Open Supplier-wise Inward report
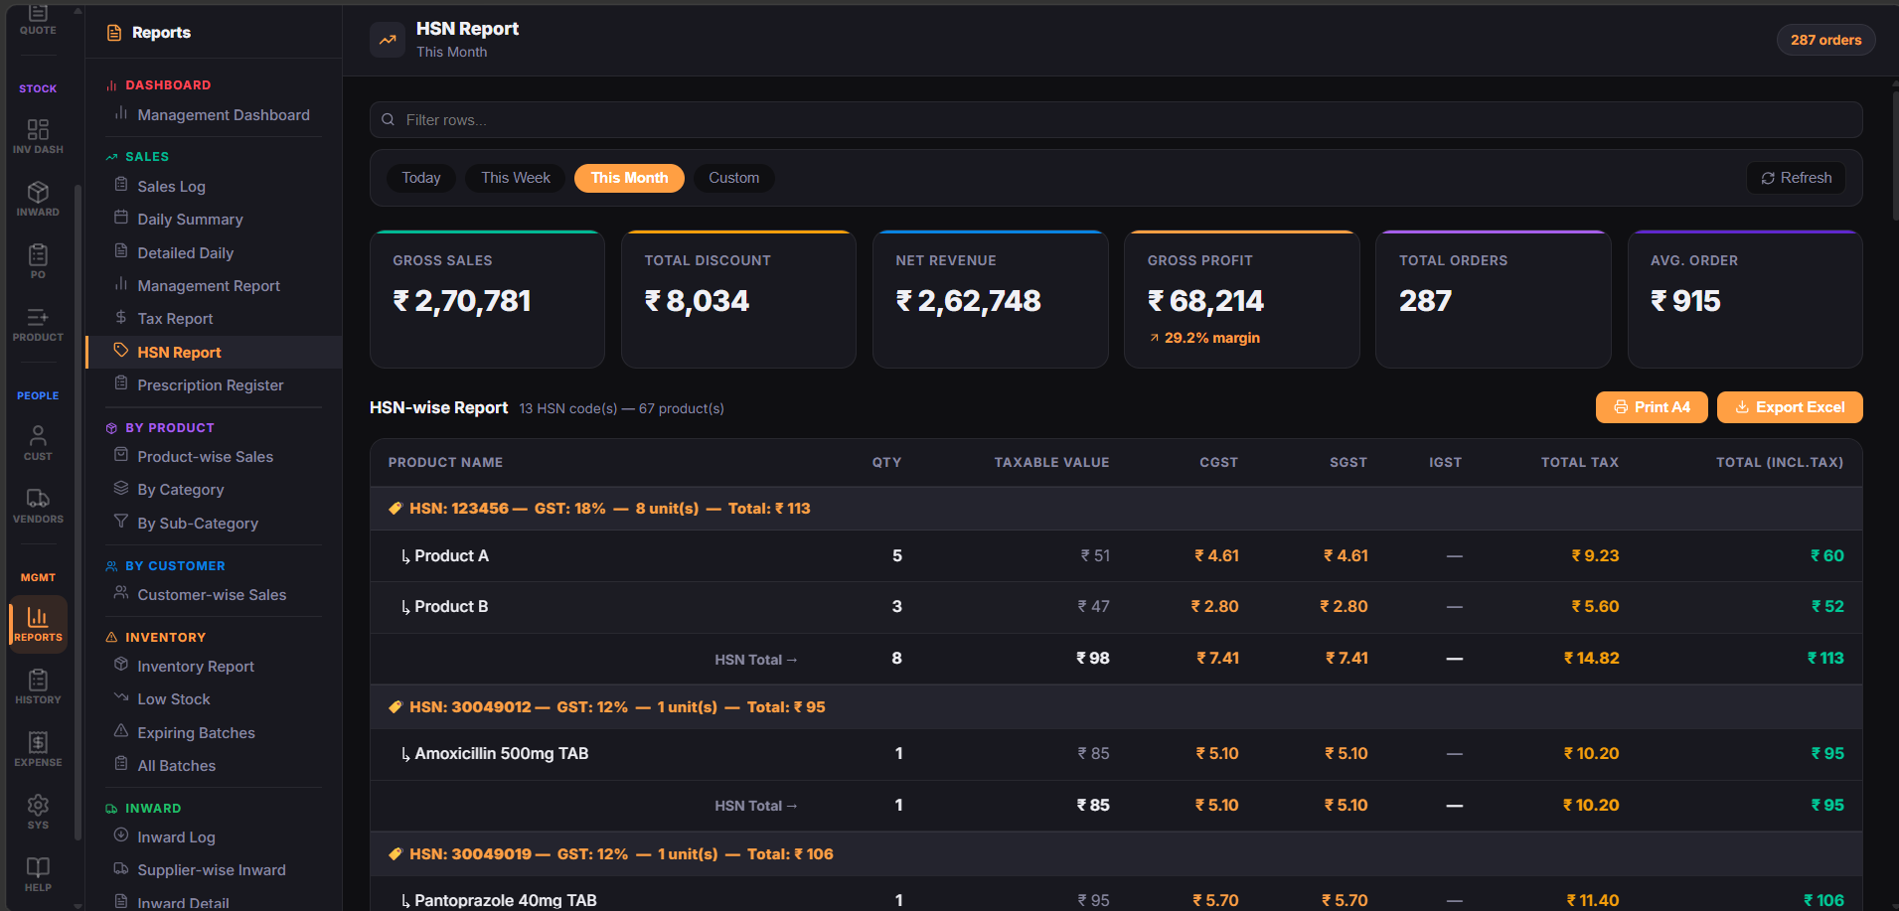The image size is (1899, 911). pos(214,869)
